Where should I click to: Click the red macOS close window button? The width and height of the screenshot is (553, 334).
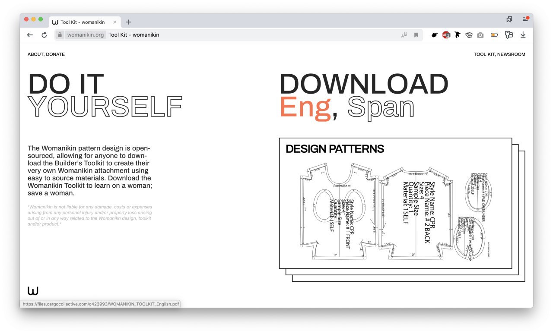(x=26, y=19)
